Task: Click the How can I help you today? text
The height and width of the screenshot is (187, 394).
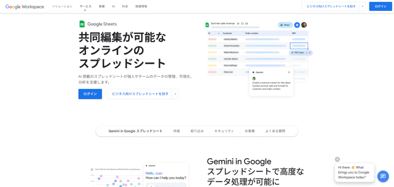Action: [166, 178]
